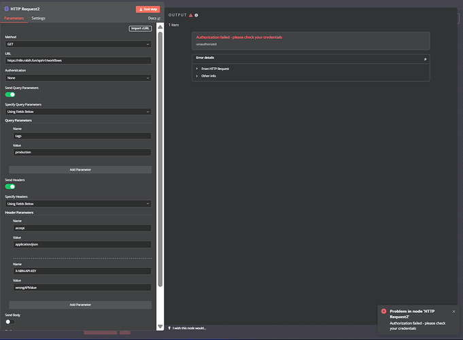Viewport: 463px width, 340px height.
Task: Click the HTTP Request2 globe node icon
Action: tap(7, 9)
